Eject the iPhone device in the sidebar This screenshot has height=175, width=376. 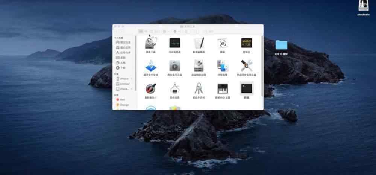coord(132,79)
